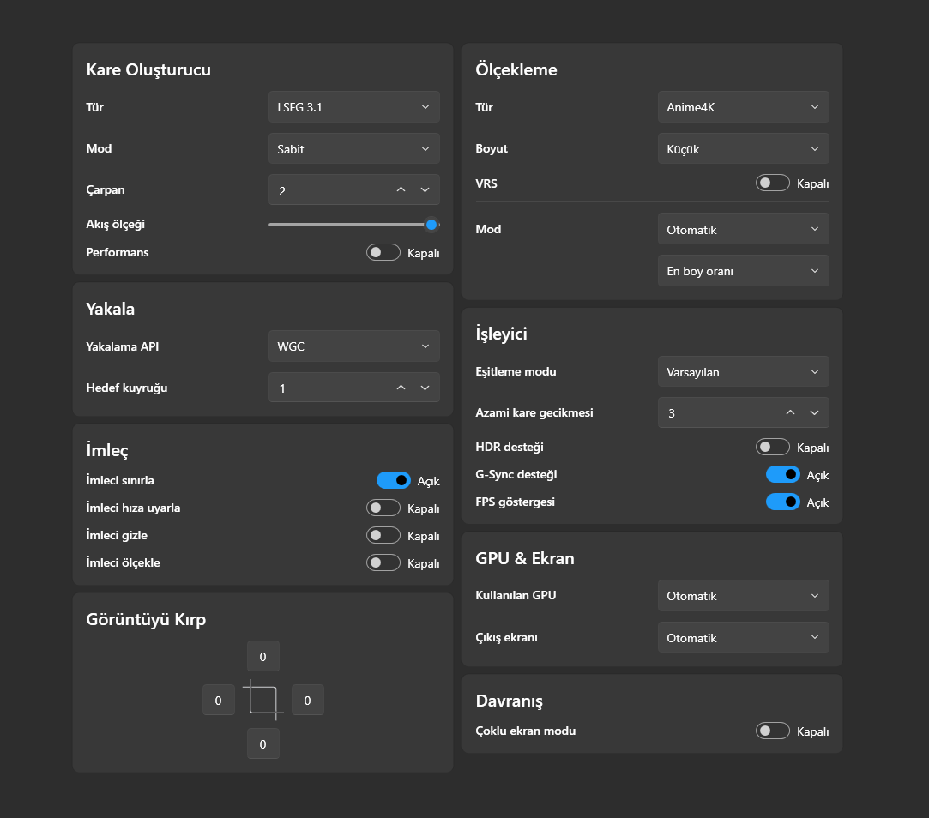
Task: Decrease Azami kare gecikmesi value
Action: point(814,412)
